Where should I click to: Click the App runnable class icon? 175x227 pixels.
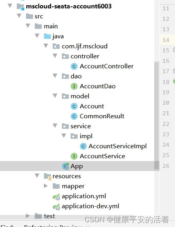pos(66,166)
